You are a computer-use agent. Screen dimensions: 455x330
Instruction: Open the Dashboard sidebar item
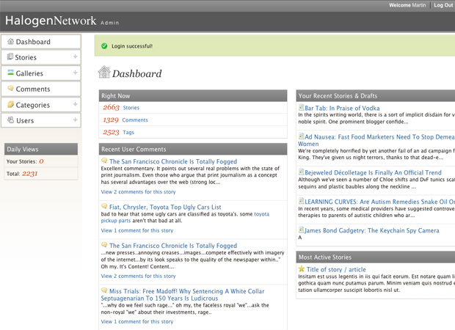pos(41,42)
